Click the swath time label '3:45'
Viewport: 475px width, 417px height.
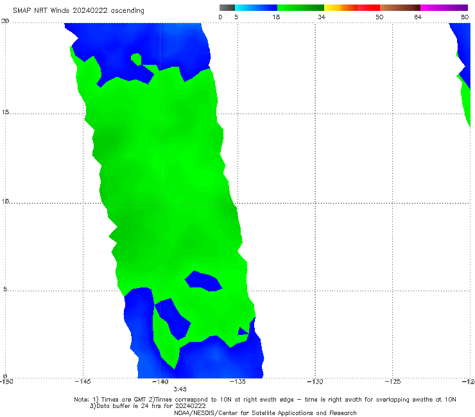coord(180,389)
